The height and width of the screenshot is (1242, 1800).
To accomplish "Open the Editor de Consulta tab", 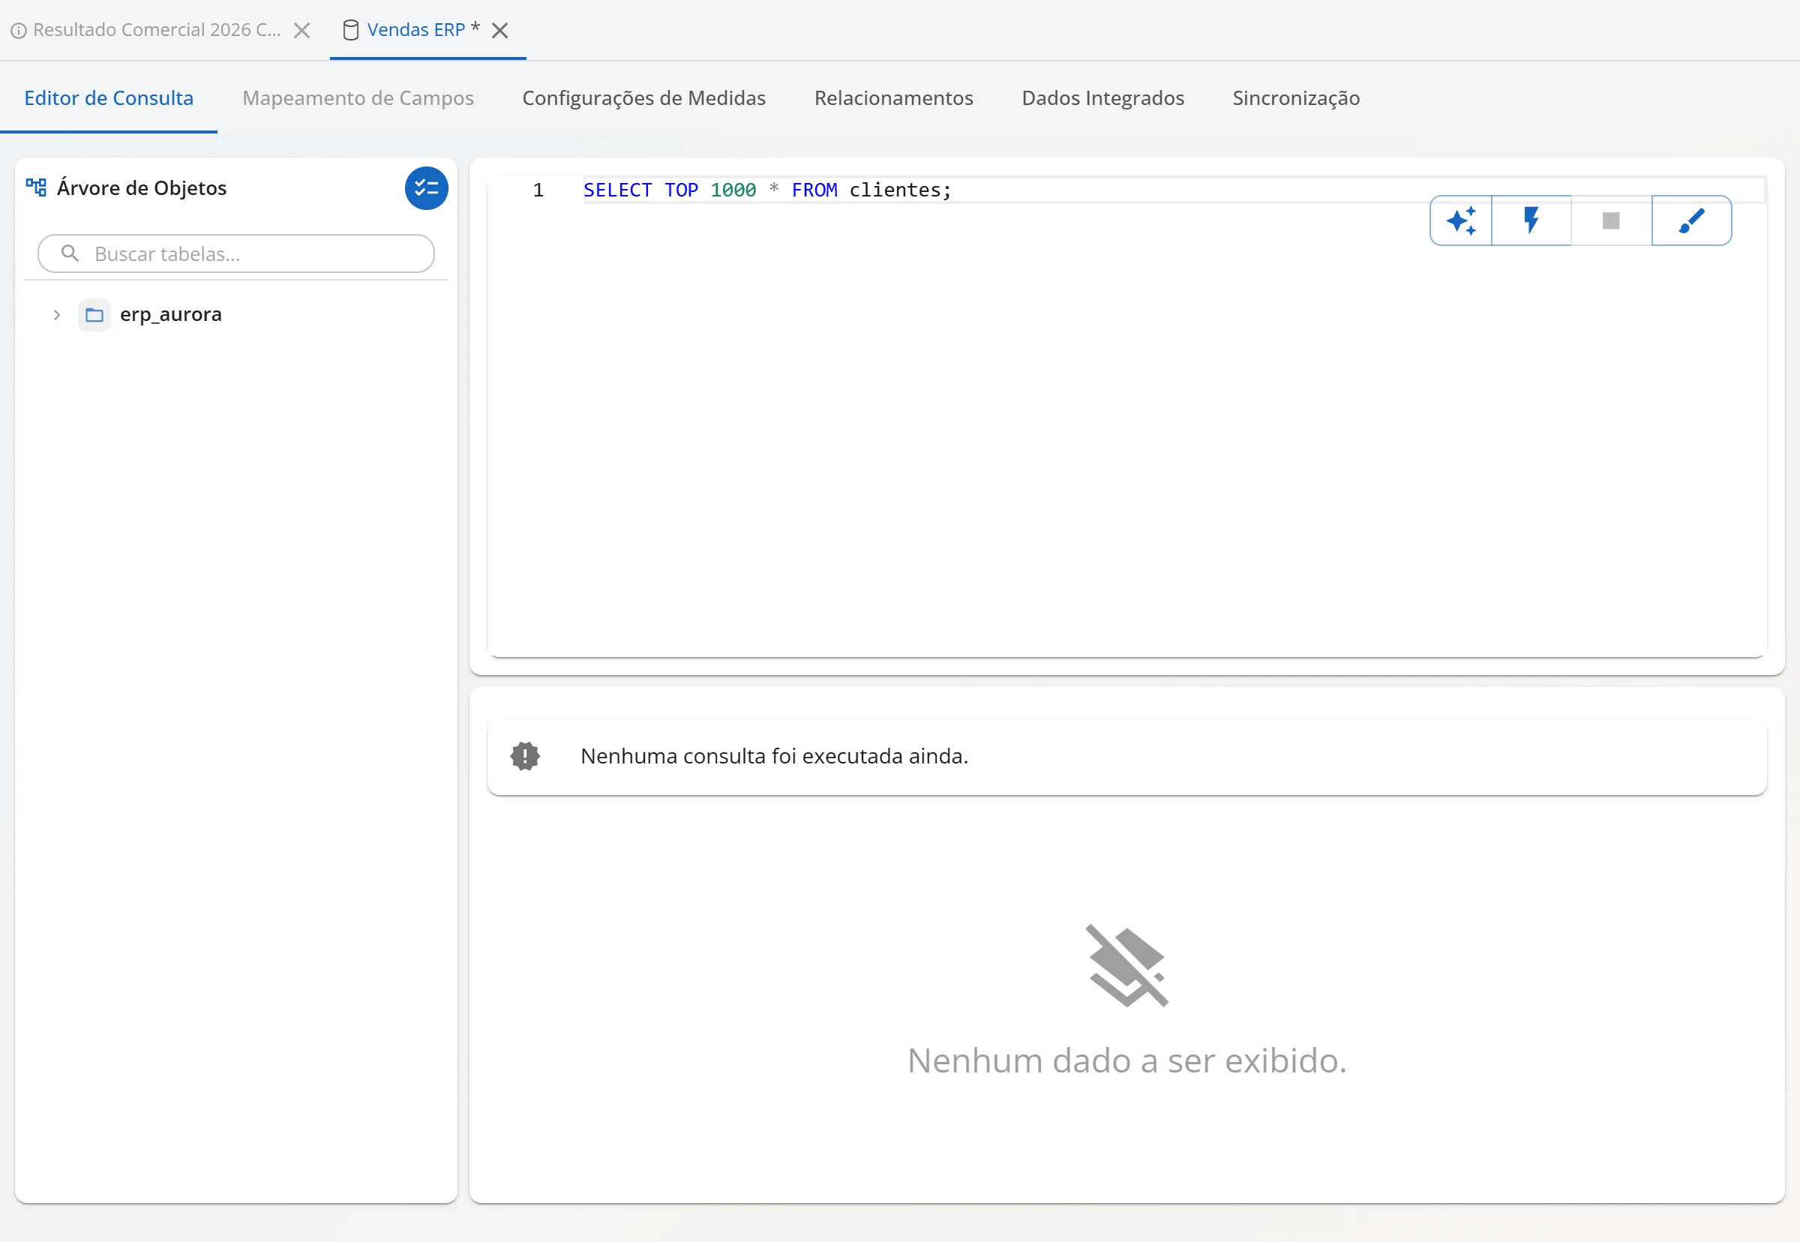I will coord(109,98).
